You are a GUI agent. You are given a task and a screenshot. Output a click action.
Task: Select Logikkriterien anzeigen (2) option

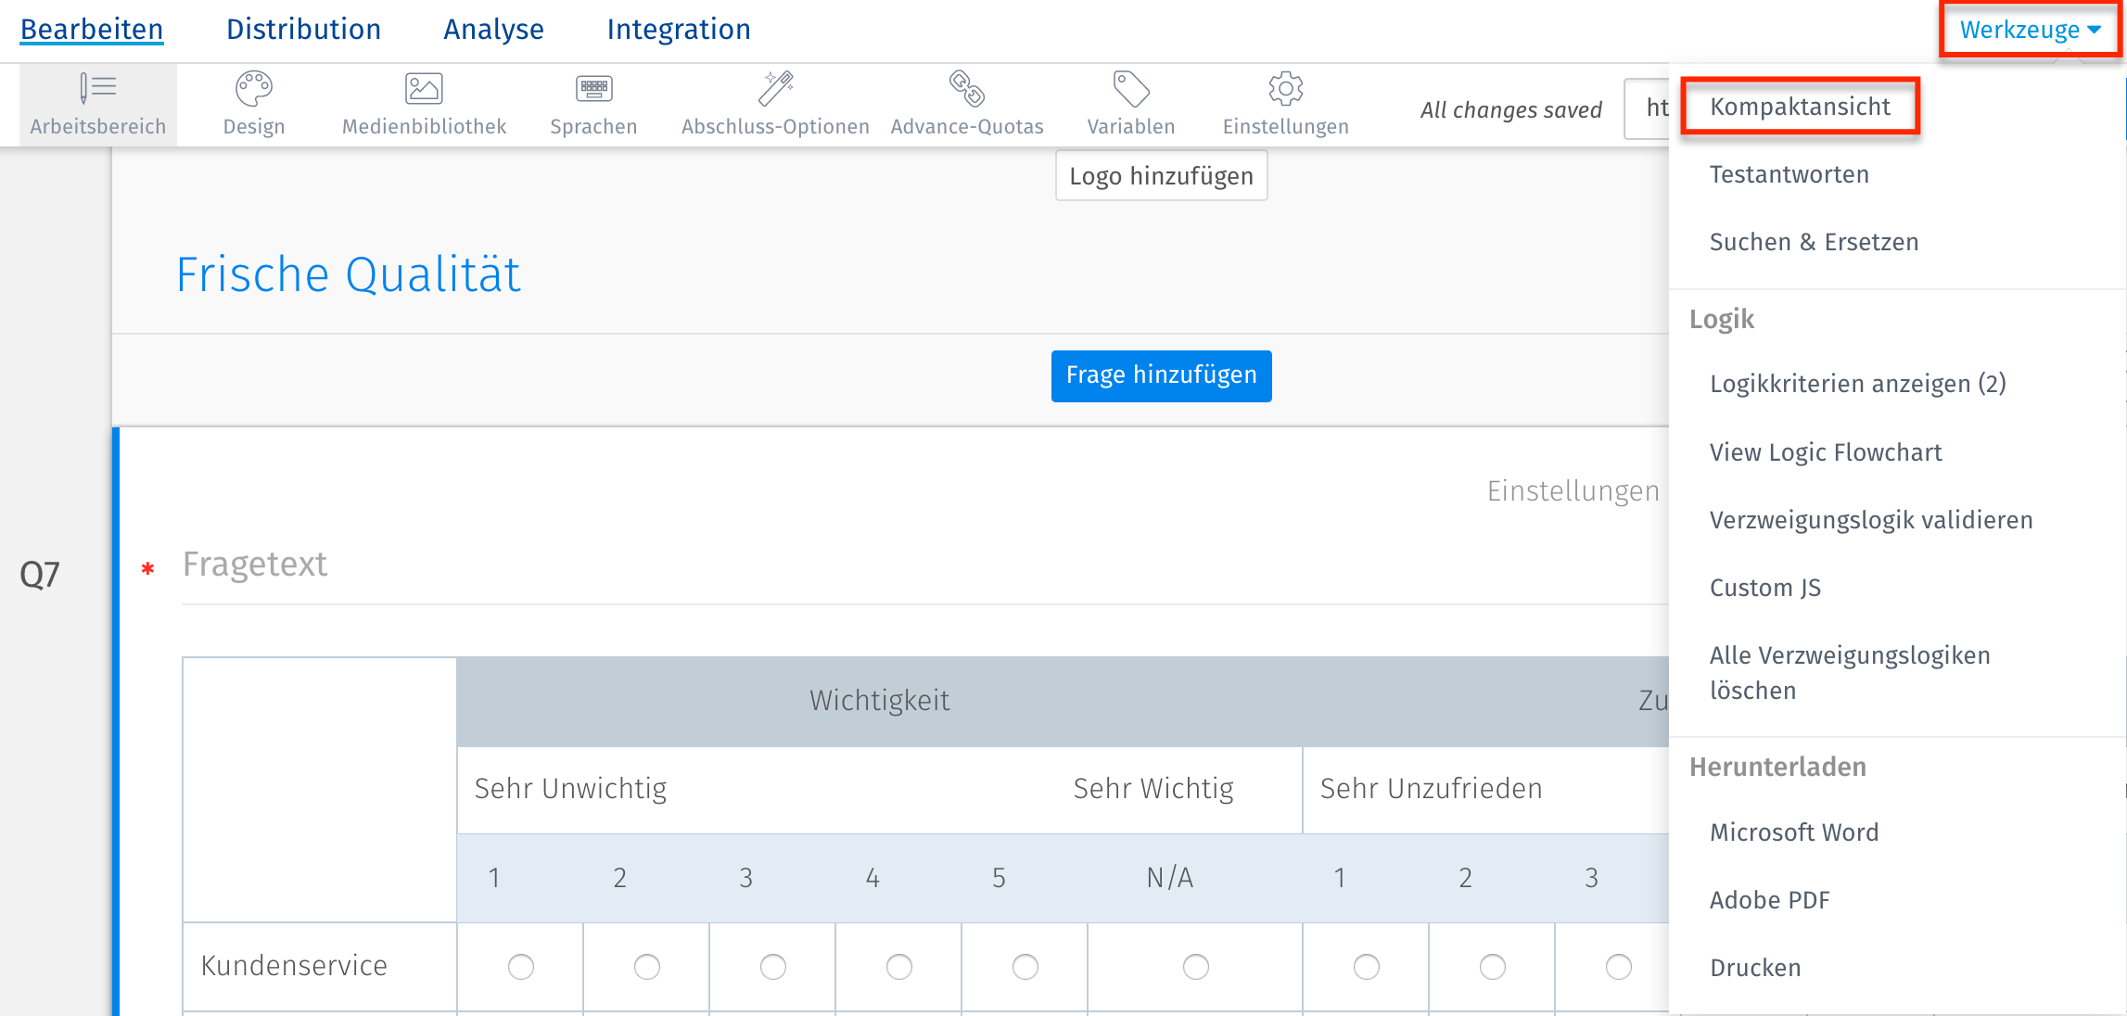click(x=1857, y=384)
